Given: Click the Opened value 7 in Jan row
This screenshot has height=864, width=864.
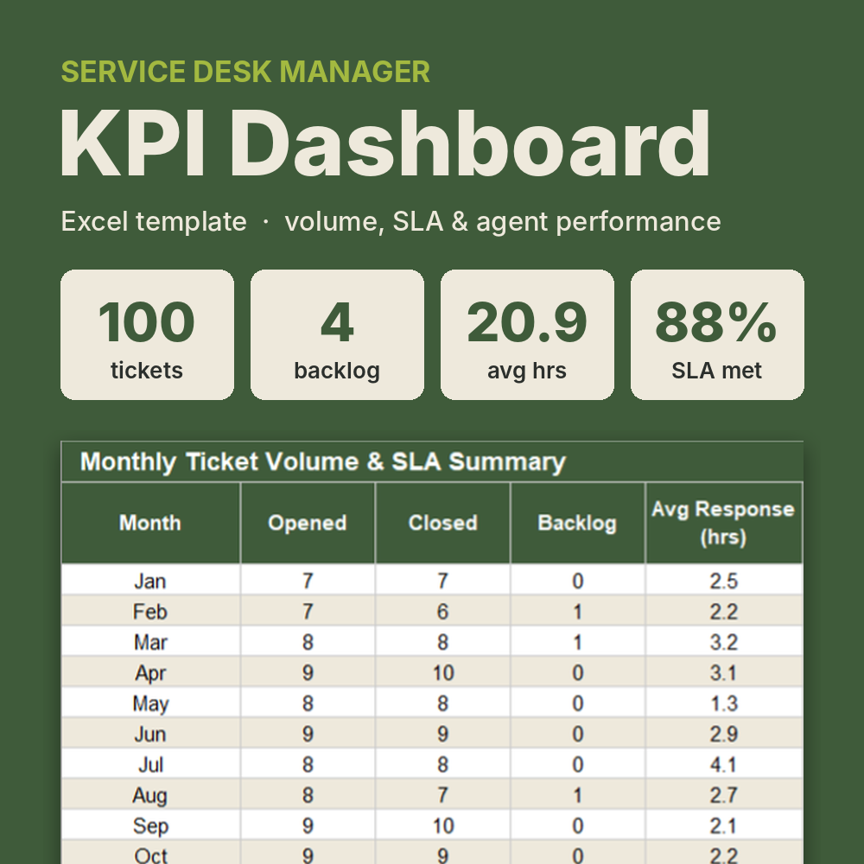Looking at the screenshot, I should (308, 581).
